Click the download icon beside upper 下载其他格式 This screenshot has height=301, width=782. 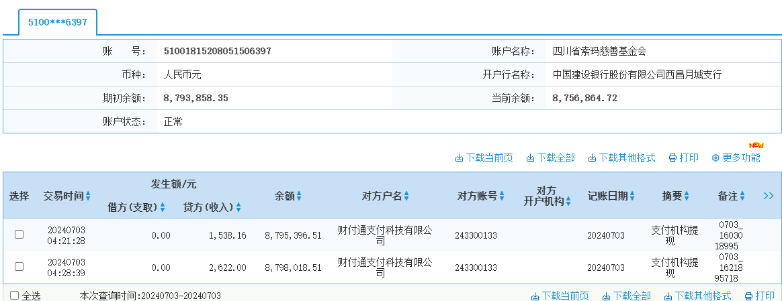point(592,158)
